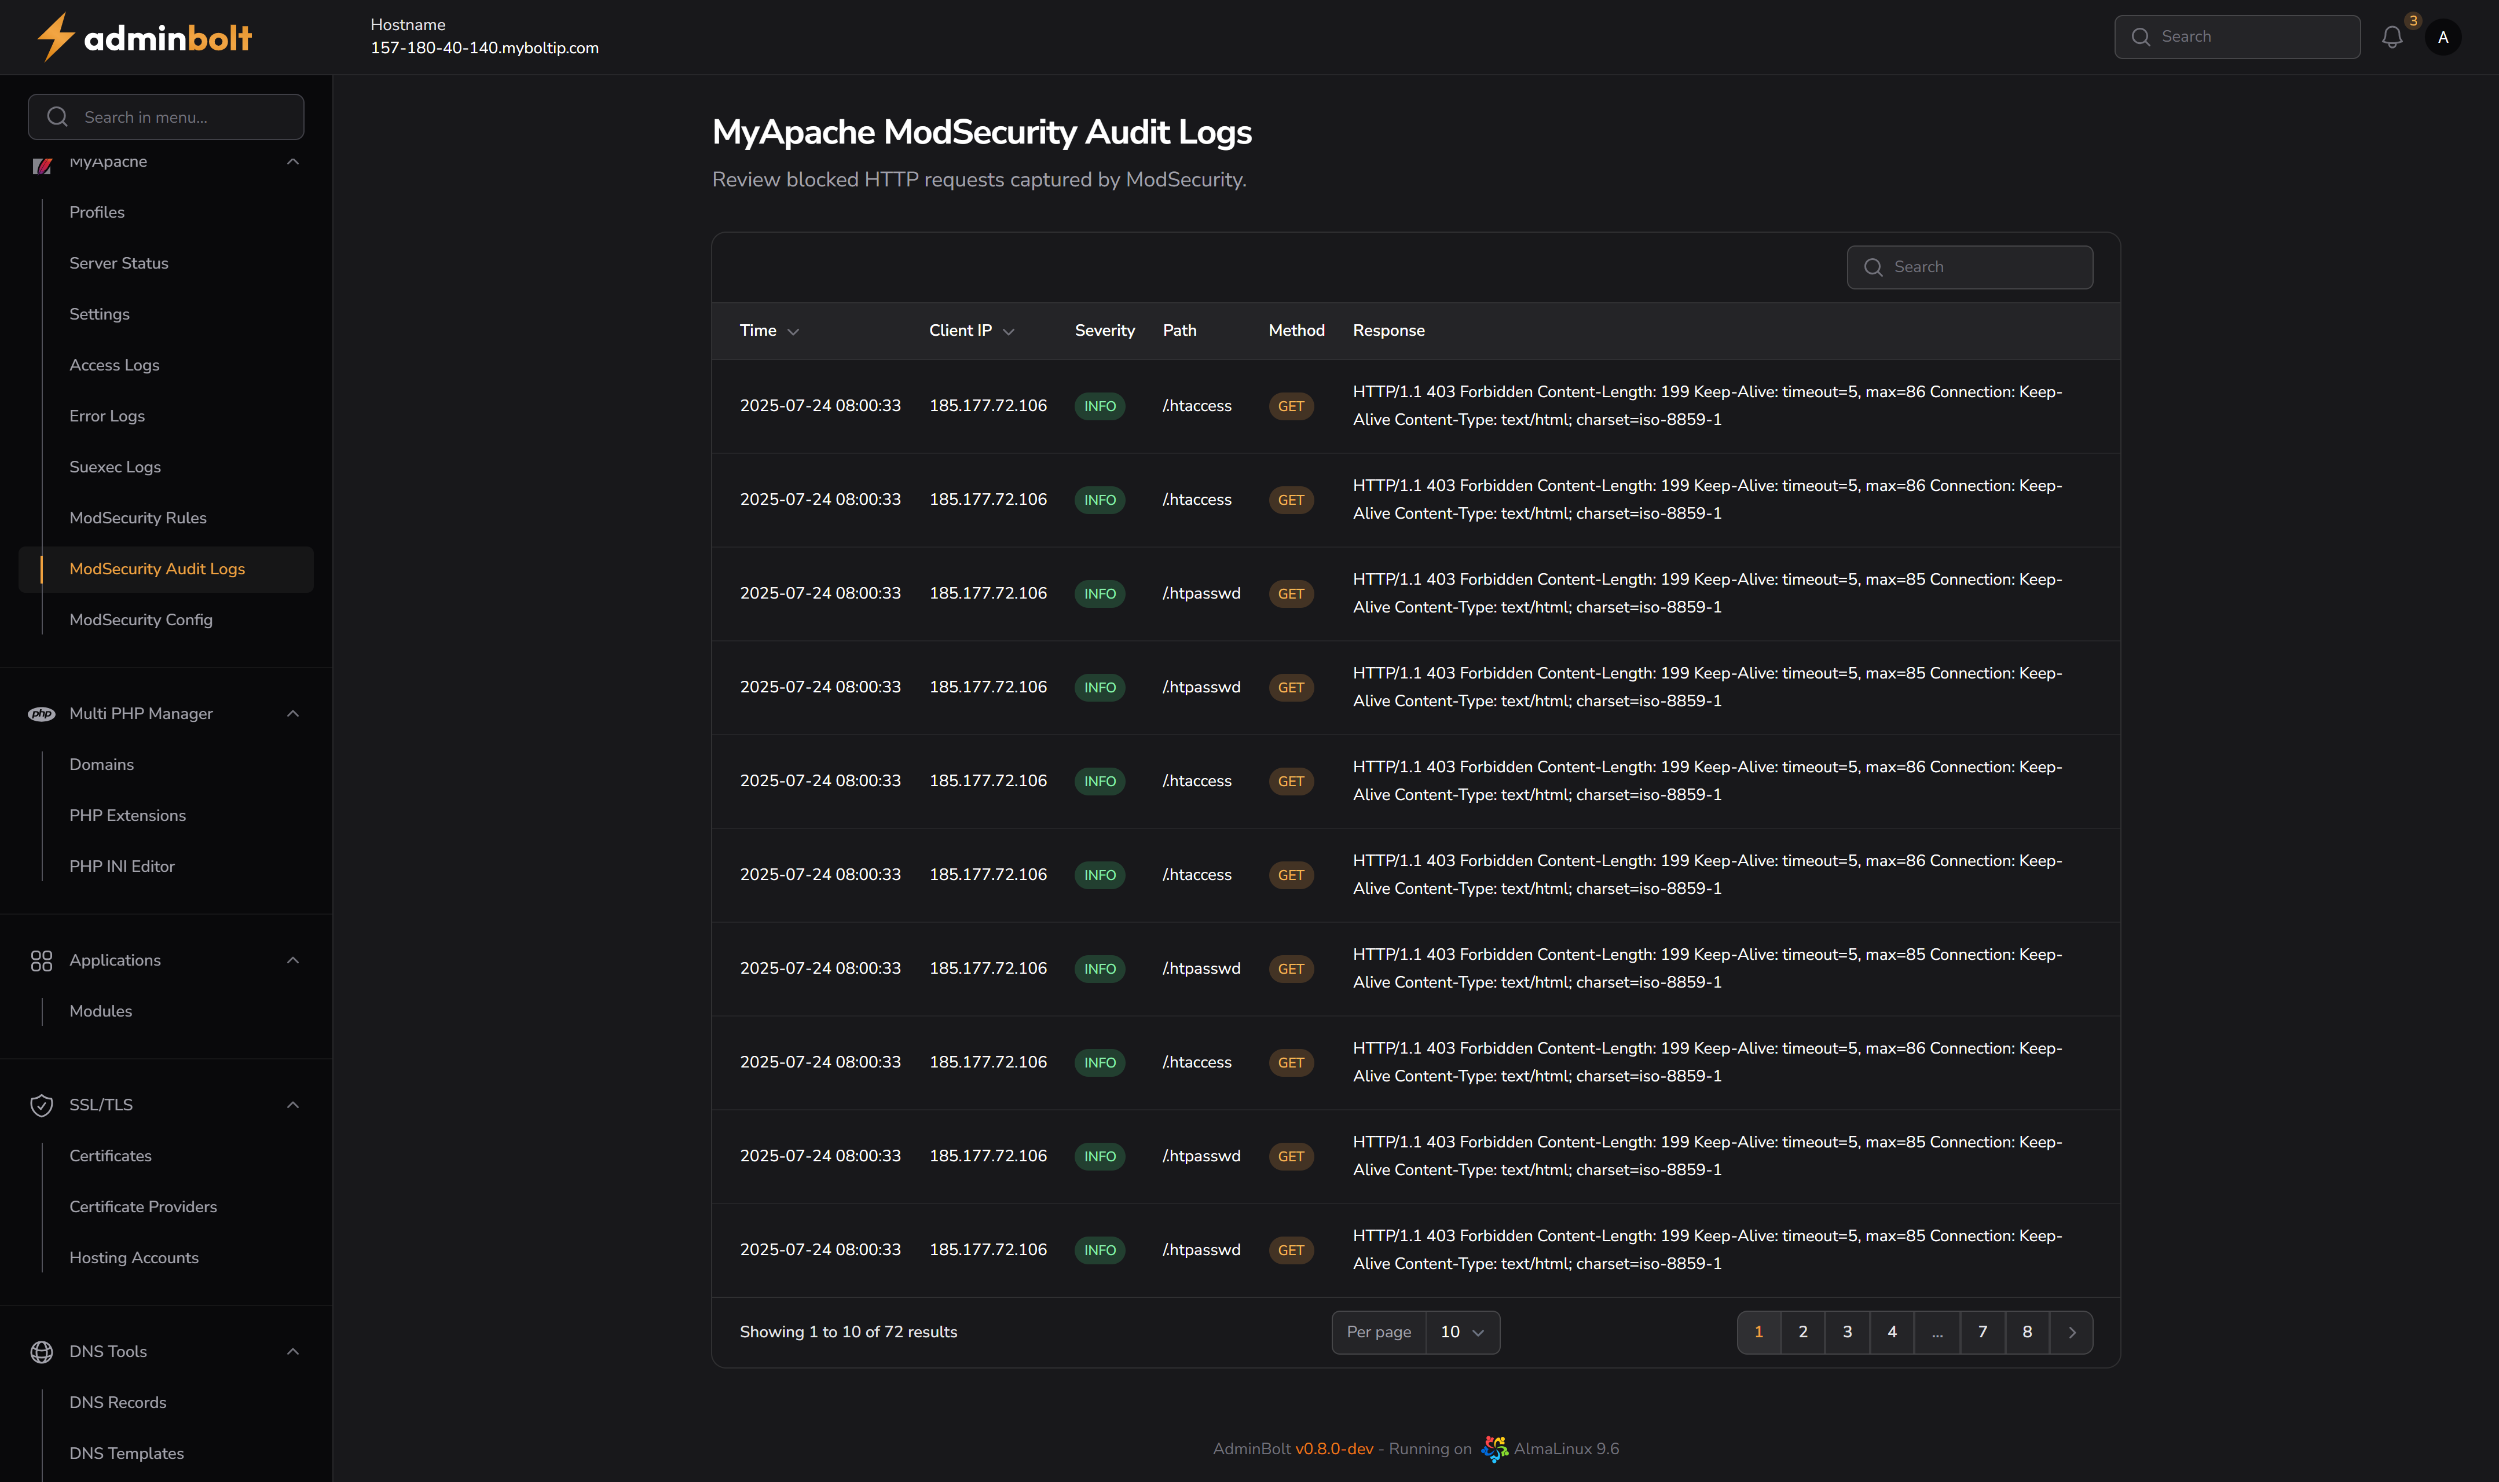Viewport: 2499px width, 1482px height.
Task: Open ModSecurity Rules from the sidebar
Action: (138, 518)
